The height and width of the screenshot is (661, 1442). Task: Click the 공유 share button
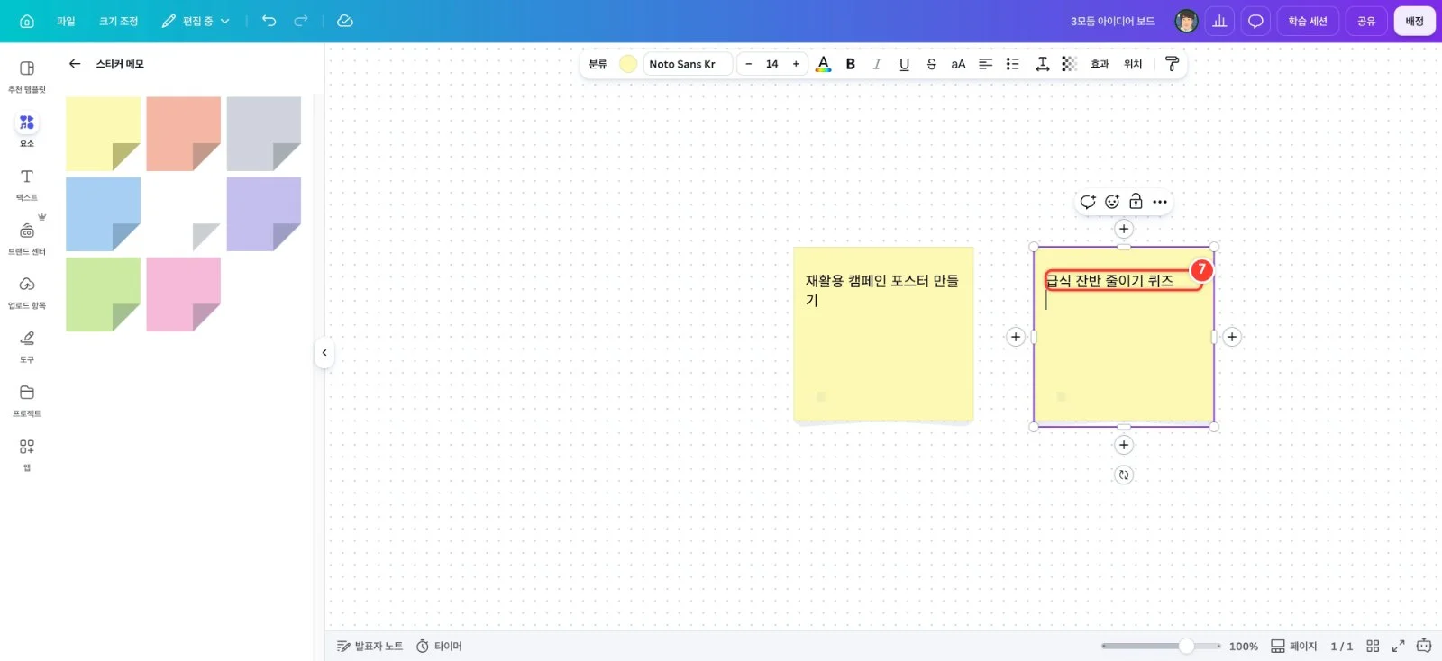(1366, 21)
